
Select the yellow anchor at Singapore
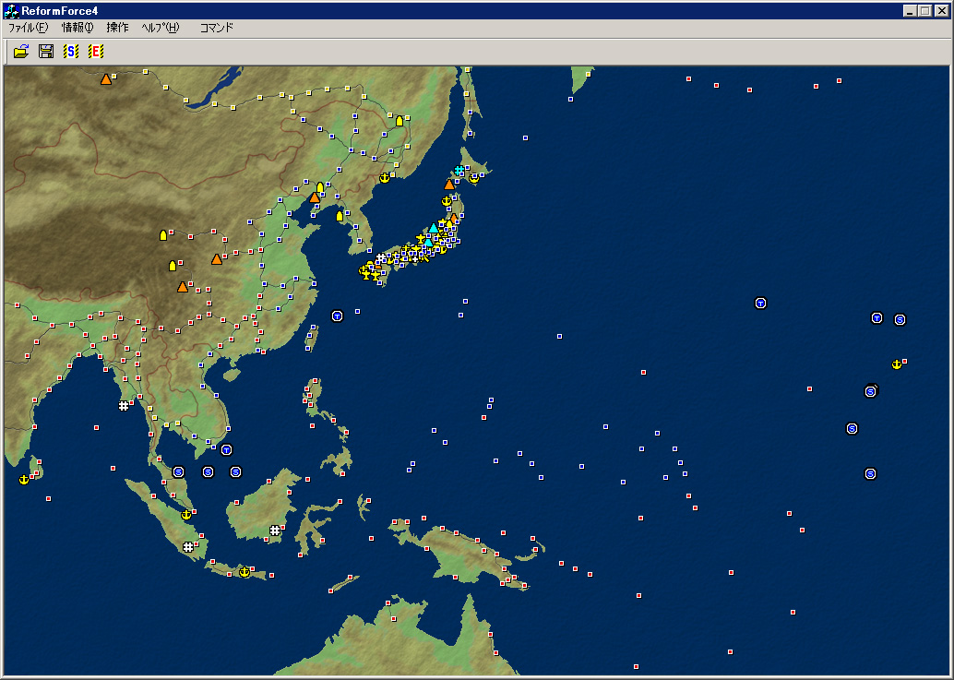coord(186,515)
